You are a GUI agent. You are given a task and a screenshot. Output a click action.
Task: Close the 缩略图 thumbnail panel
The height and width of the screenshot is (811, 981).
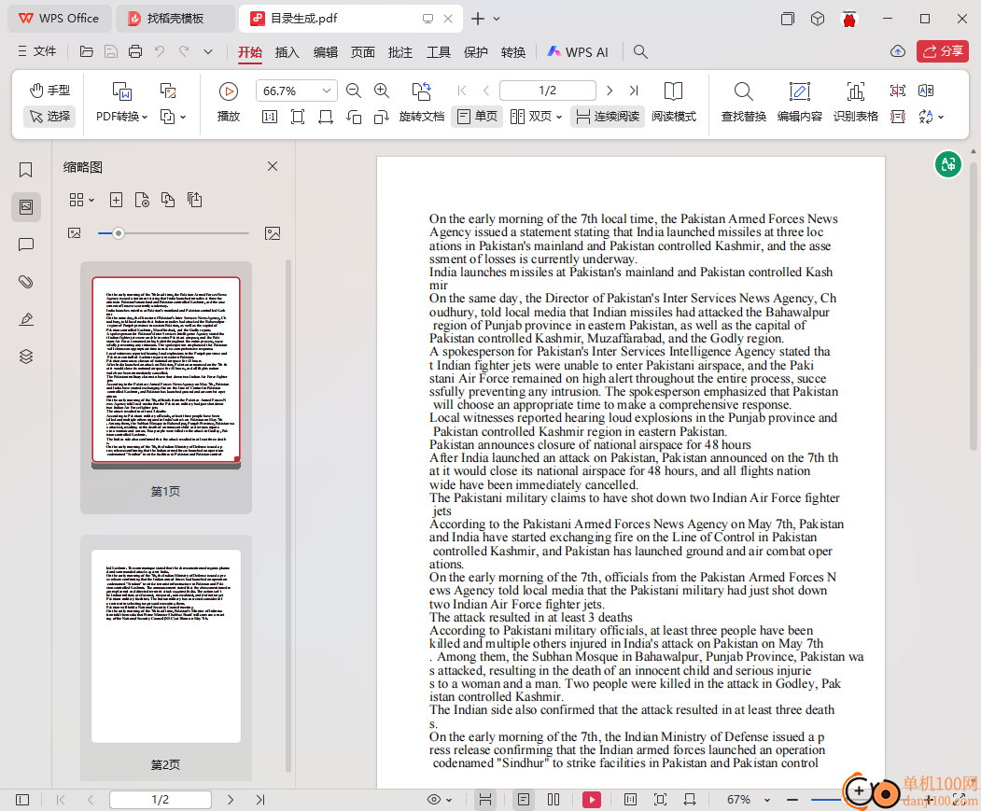(x=273, y=166)
